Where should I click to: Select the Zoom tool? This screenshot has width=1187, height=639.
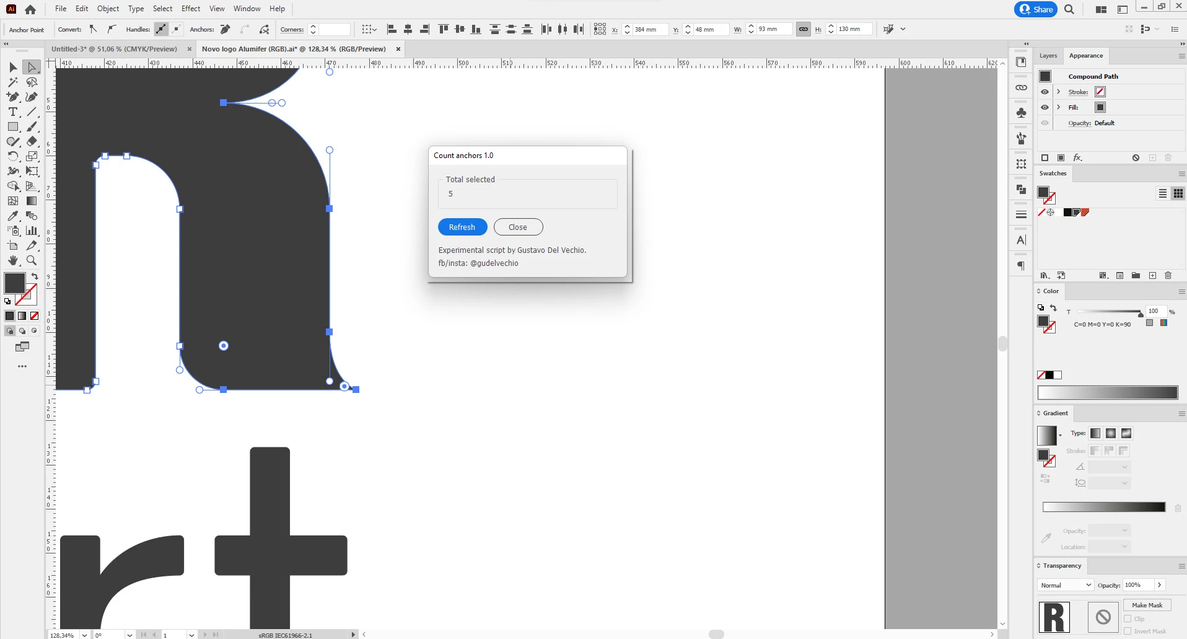pos(32,261)
